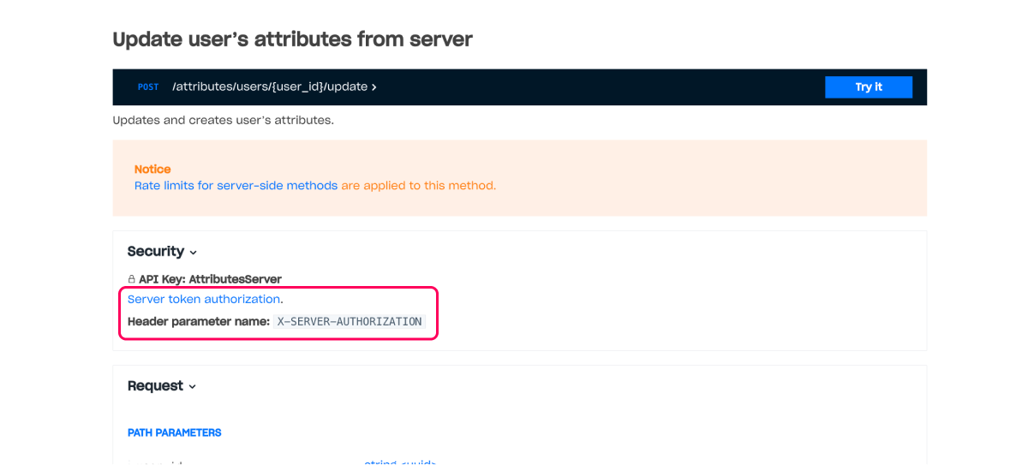Click the Header parameter name label
Viewport: 1028px width, 465px height.
pyautogui.click(x=199, y=322)
